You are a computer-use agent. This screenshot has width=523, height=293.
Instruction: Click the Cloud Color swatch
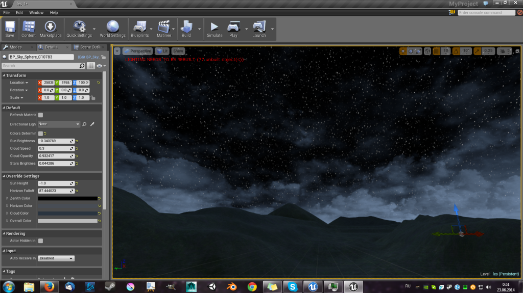coord(67,214)
